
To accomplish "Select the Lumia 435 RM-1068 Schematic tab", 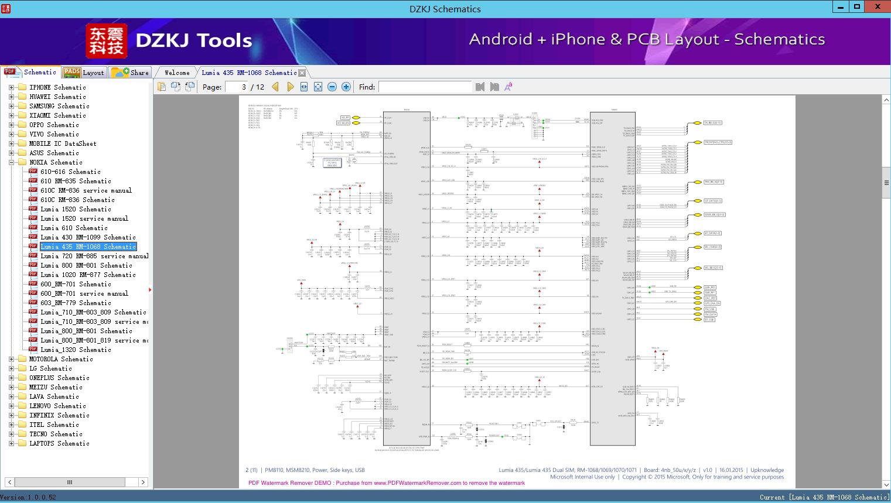I will coord(249,73).
